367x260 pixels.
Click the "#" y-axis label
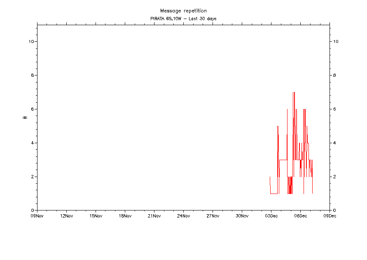(25, 118)
